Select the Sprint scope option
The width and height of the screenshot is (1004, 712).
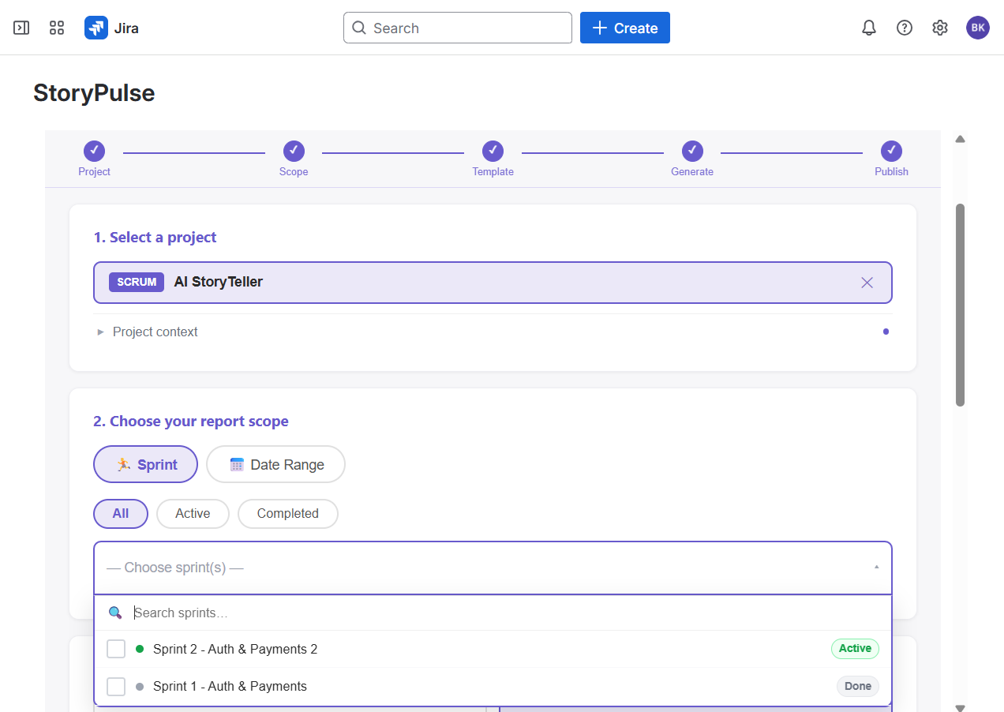[145, 464]
